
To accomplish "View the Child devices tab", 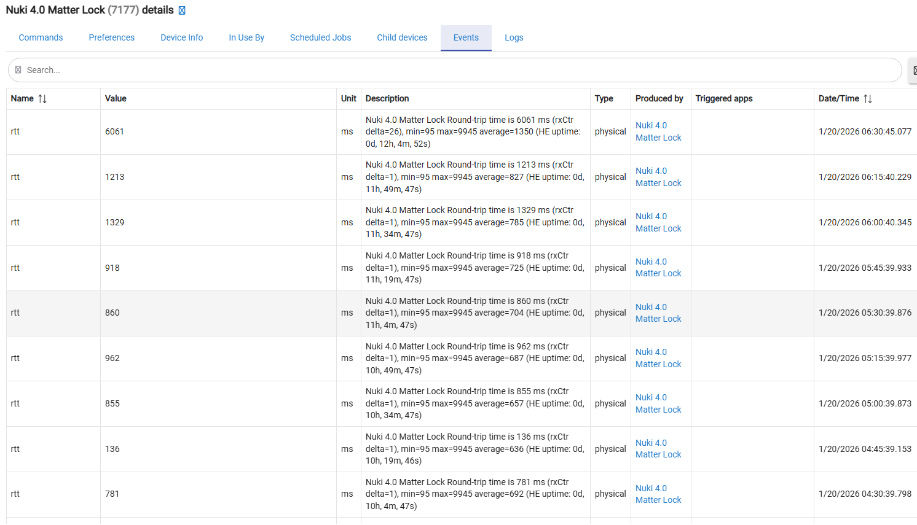I will (x=402, y=37).
